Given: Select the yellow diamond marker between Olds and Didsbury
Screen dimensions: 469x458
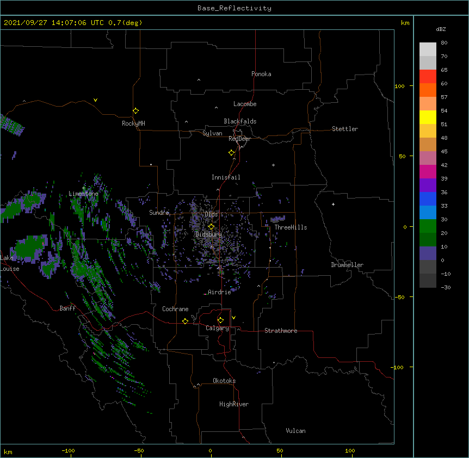Looking at the screenshot, I should point(211,226).
